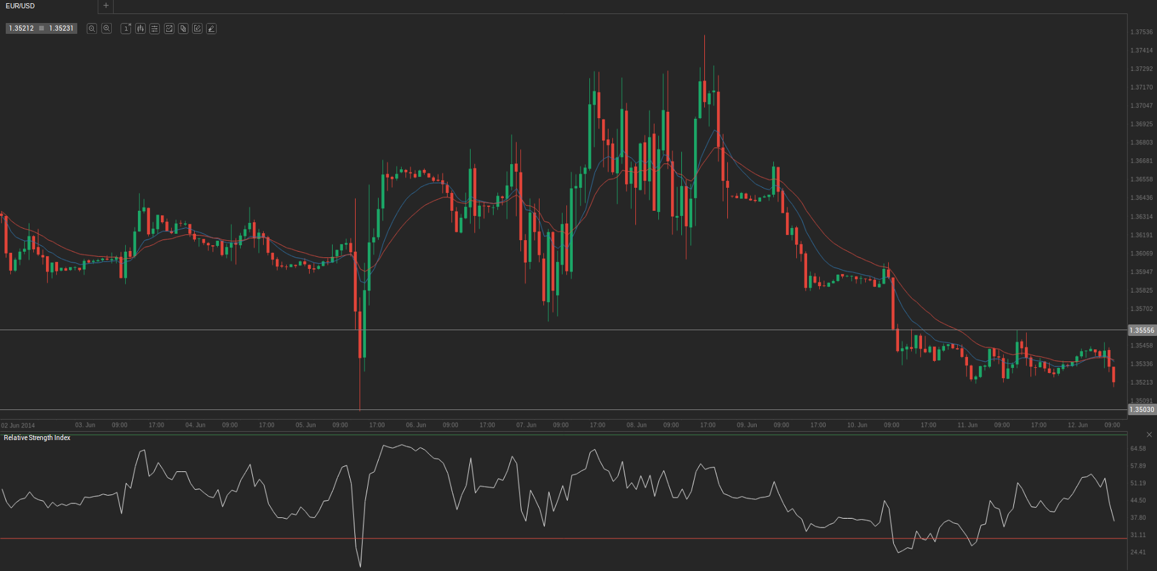This screenshot has width=1157, height=571.
Task: Click the square between bid and ask prices
Action: pyautogui.click(x=42, y=29)
